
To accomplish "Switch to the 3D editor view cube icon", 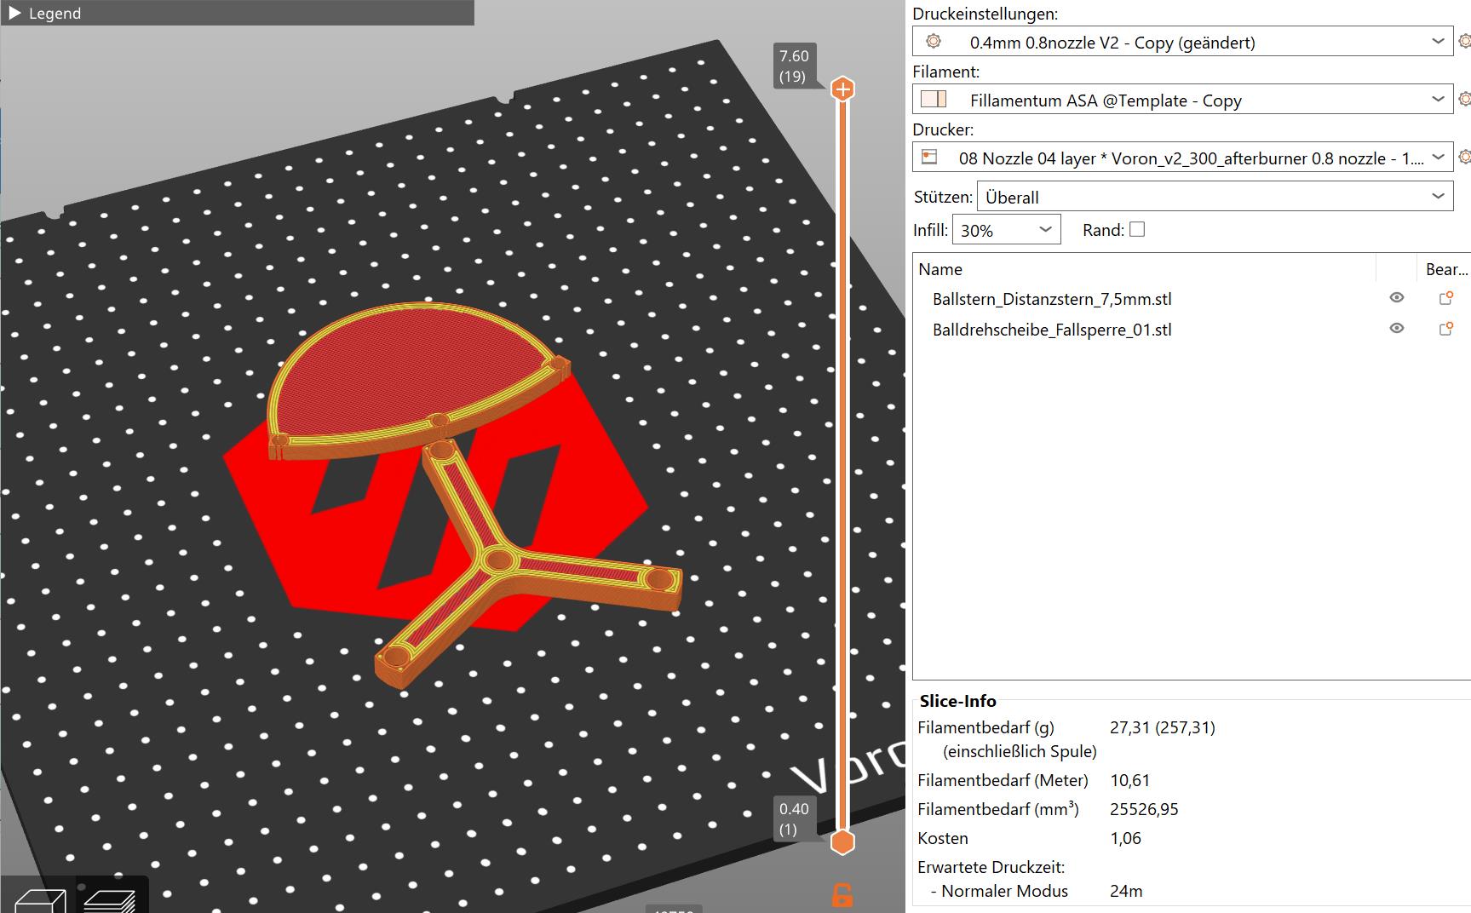I will pyautogui.click(x=39, y=899).
